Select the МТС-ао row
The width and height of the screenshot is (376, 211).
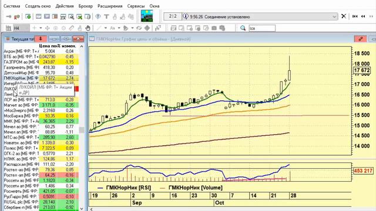point(41,137)
